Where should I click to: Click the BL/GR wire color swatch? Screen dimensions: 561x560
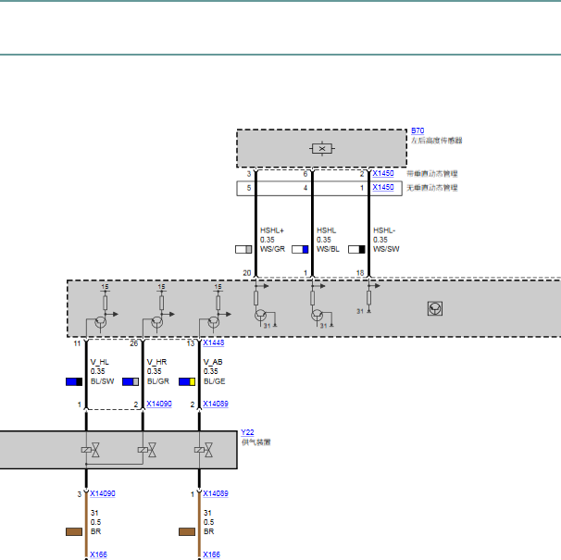click(x=131, y=381)
